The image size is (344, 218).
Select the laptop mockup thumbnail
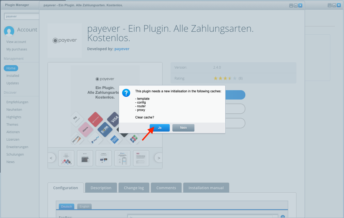coord(85,158)
